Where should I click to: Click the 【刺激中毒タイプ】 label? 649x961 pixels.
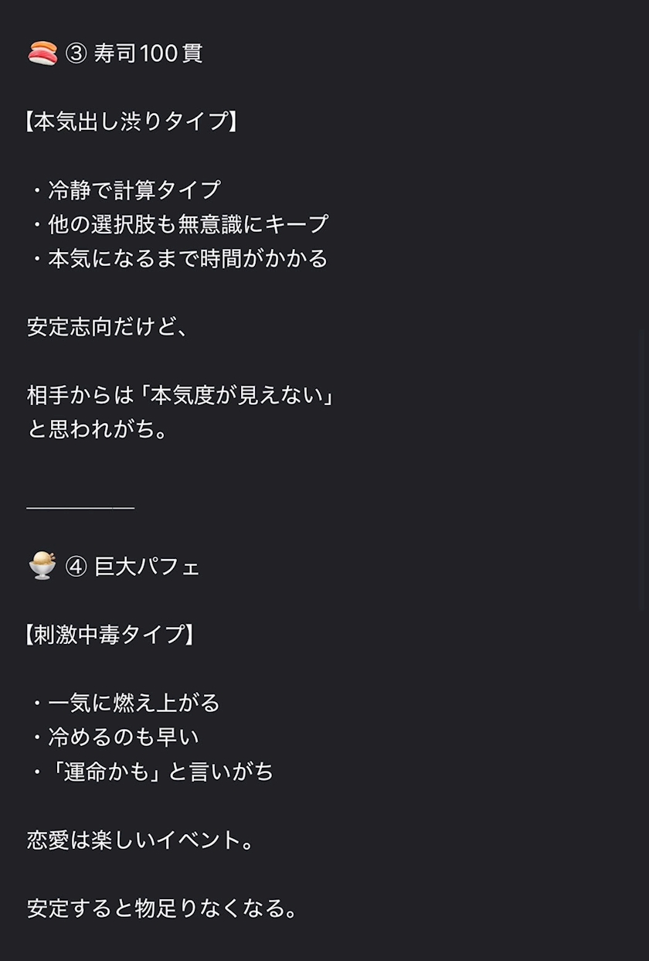[109, 635]
